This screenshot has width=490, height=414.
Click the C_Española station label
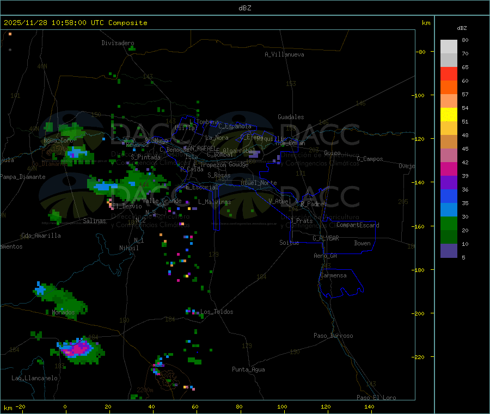click(x=235, y=126)
